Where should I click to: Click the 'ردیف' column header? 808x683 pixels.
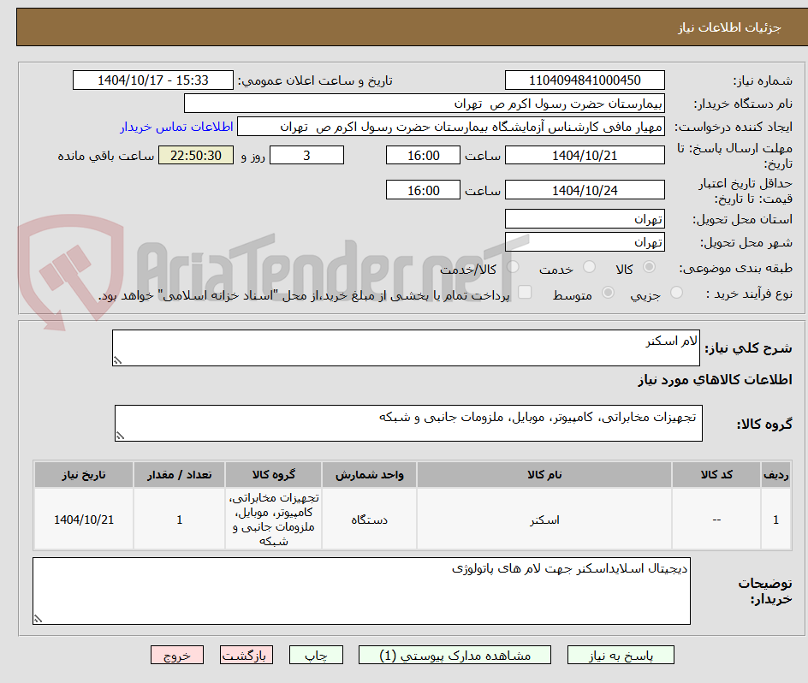[x=776, y=475]
